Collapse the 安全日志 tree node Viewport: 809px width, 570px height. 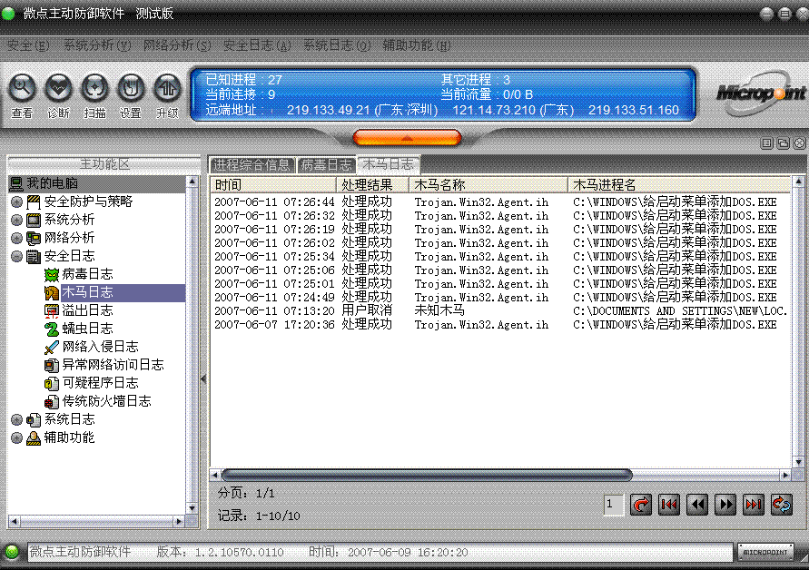[x=16, y=256]
